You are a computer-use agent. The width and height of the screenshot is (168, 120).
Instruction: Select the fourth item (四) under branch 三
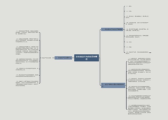coord(139,89)
